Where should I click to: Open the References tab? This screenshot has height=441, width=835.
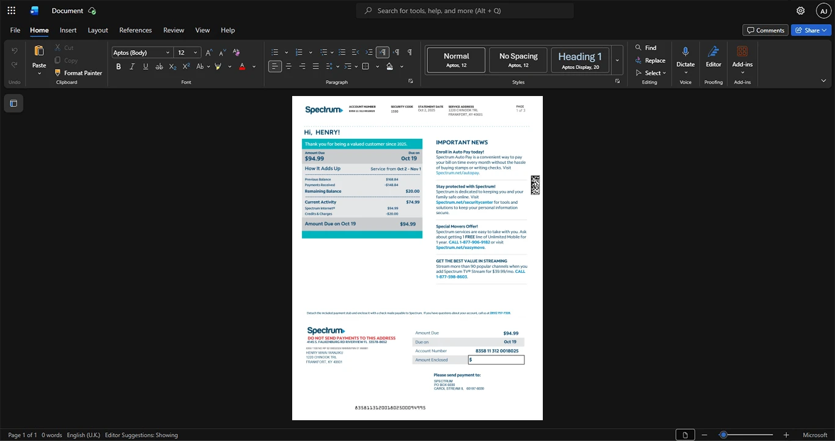click(x=135, y=30)
